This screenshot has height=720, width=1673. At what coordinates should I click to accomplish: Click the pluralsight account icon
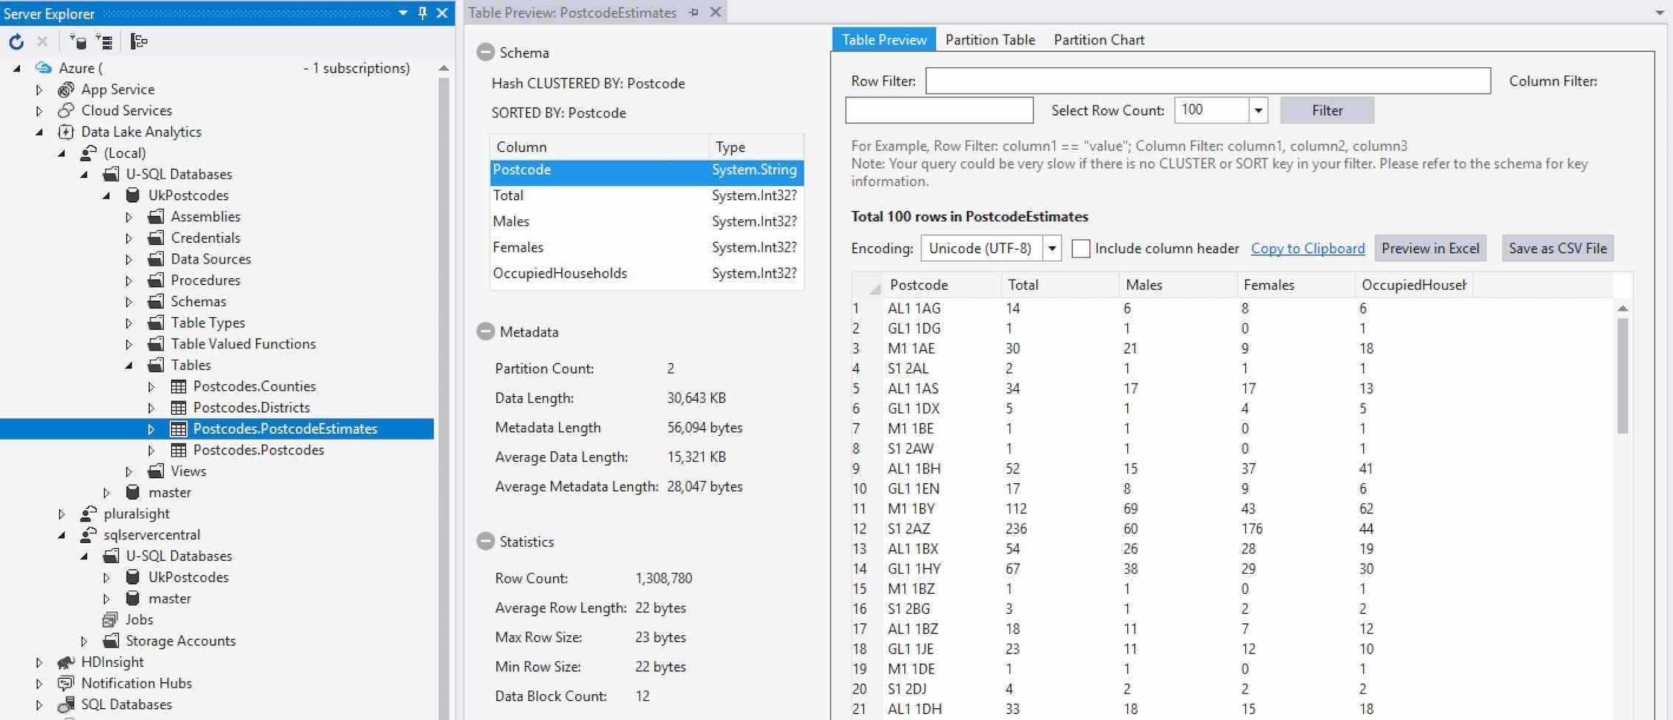point(89,513)
